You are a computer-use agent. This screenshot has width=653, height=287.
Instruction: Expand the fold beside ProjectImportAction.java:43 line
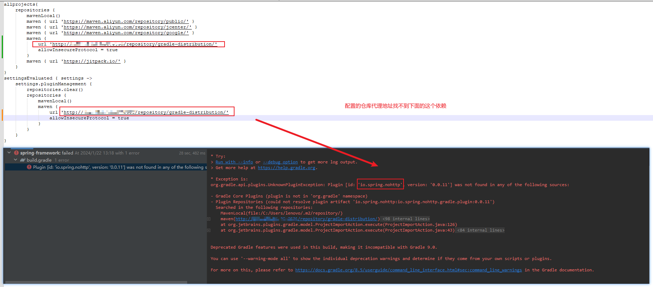pyautogui.click(x=209, y=230)
